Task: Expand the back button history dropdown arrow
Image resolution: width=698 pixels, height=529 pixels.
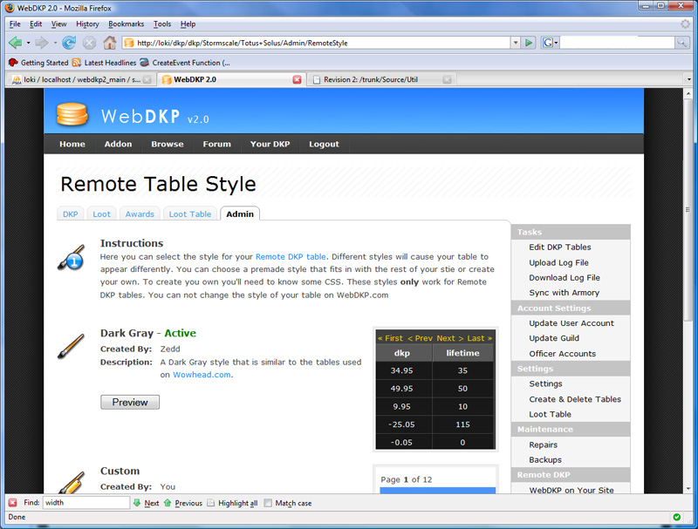Action: click(28, 42)
